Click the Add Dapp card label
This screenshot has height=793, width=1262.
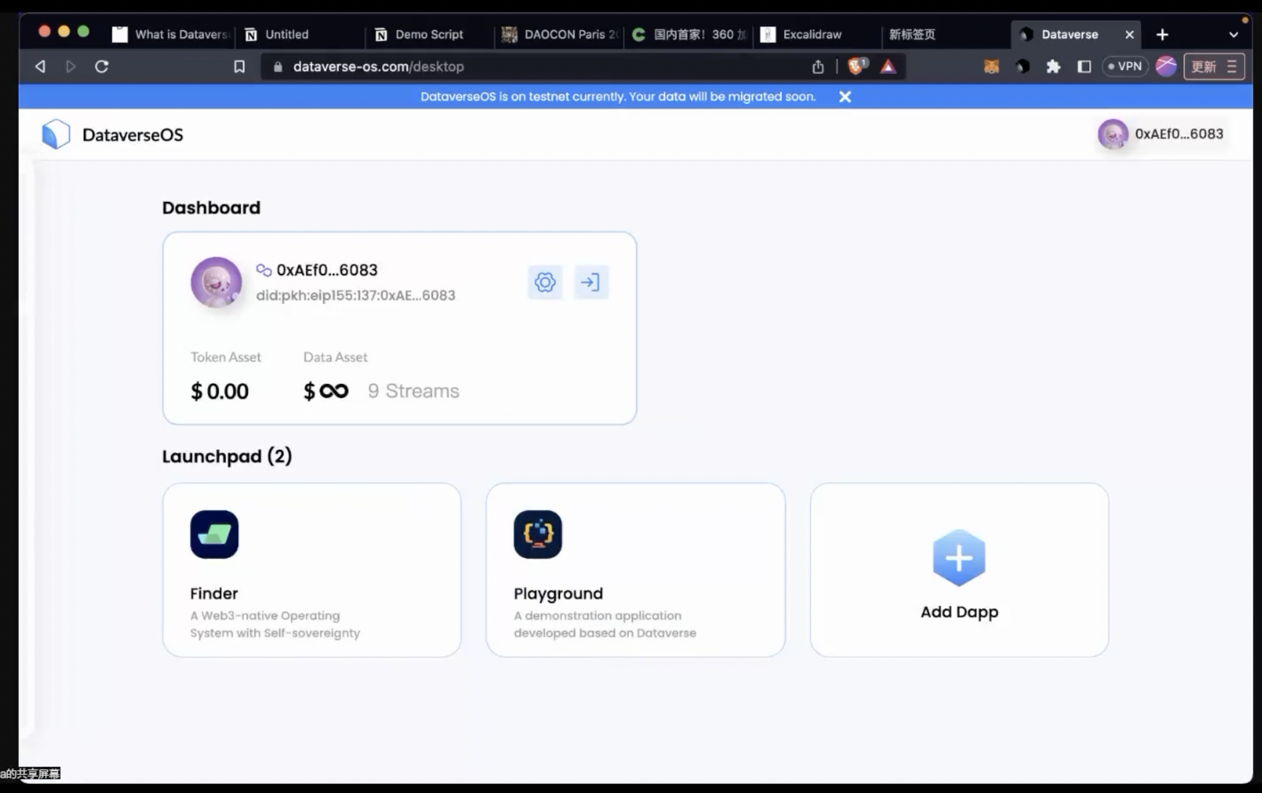[959, 612]
